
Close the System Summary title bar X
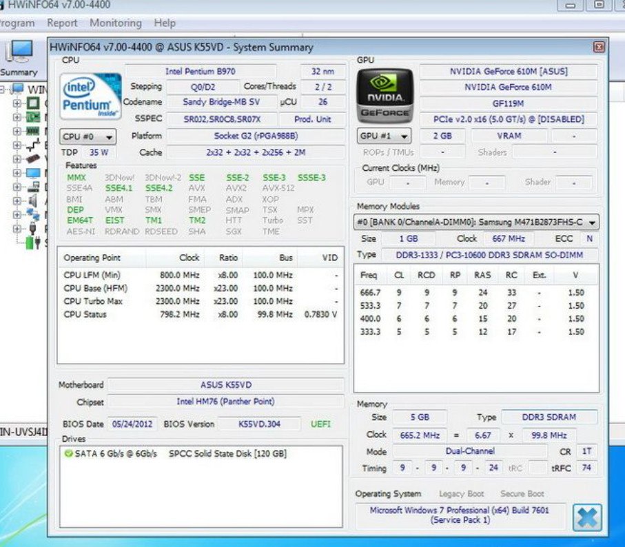pyautogui.click(x=599, y=47)
